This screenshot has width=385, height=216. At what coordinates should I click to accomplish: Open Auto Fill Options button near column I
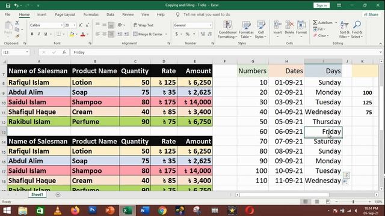click(x=345, y=182)
